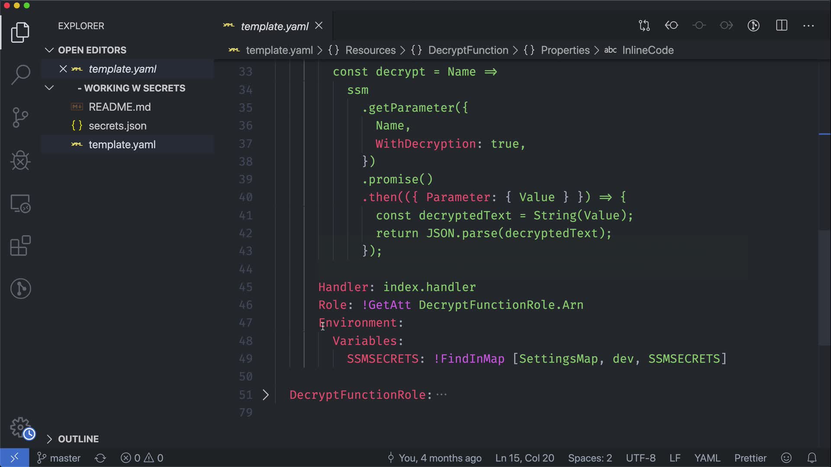
Task: Open the More Actions ellipsis menu
Action: (808, 26)
